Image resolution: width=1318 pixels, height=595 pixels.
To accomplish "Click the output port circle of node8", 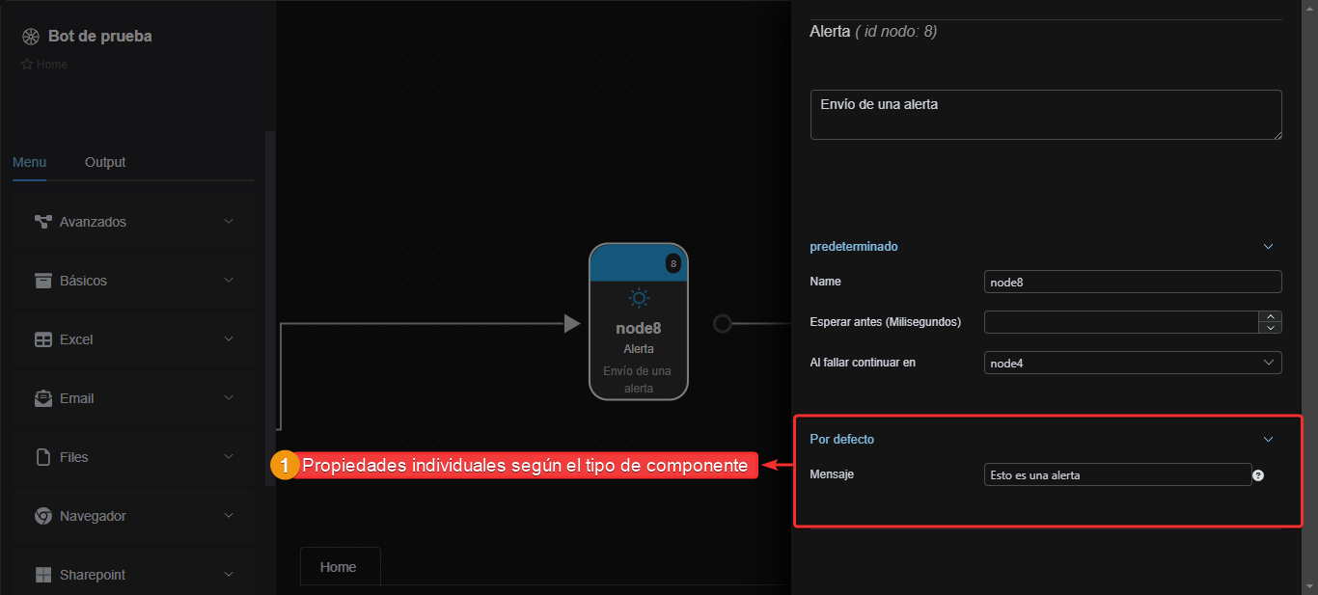I will (x=723, y=323).
